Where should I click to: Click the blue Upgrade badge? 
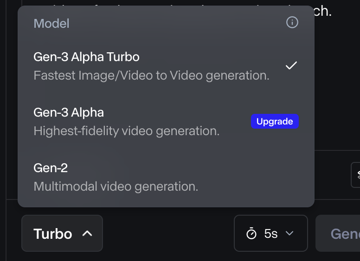(x=275, y=121)
